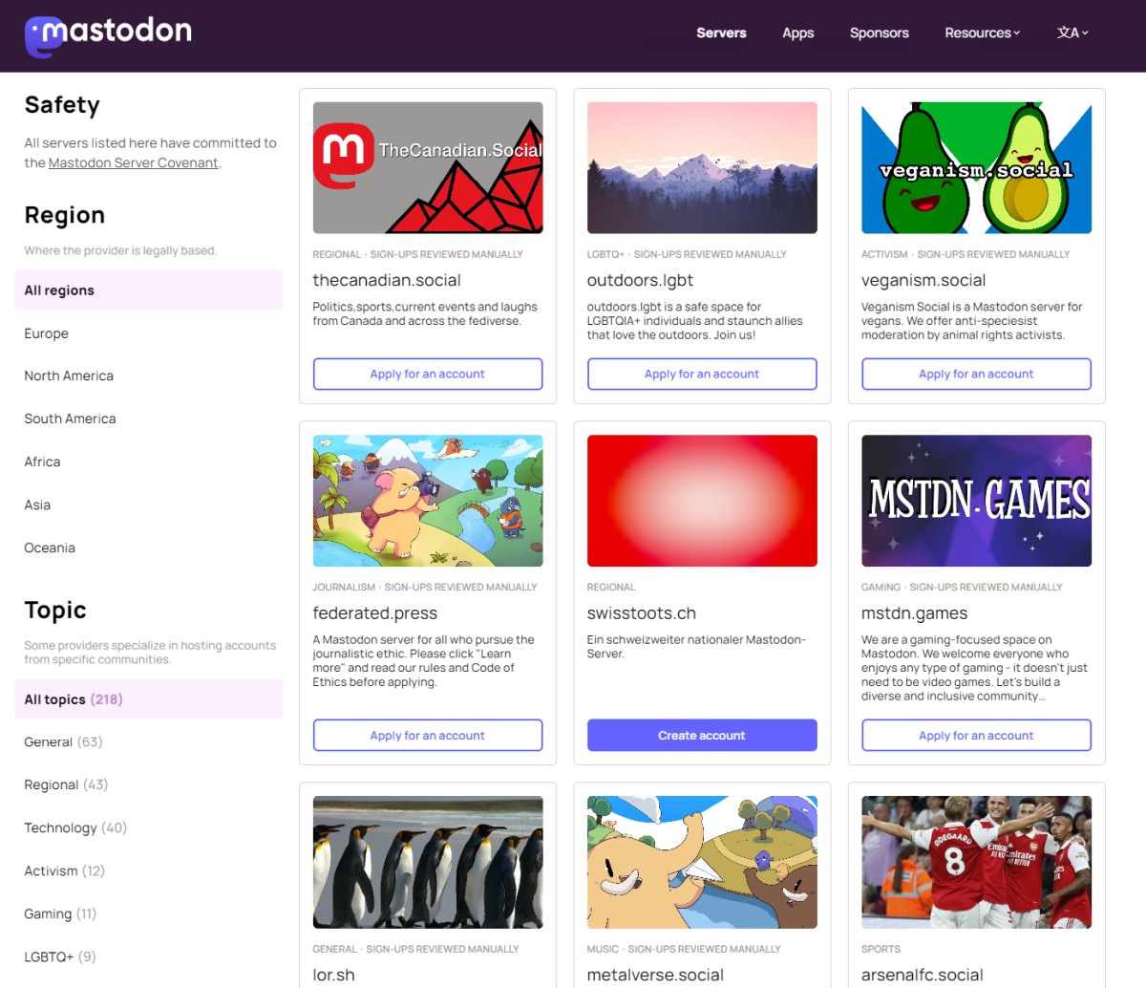Image resolution: width=1146 pixels, height=988 pixels.
Task: Select the North America region filter
Action: tap(69, 376)
